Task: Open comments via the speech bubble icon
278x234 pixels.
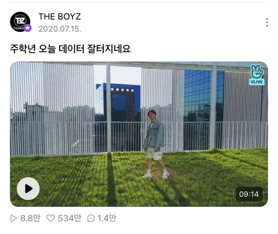Action: point(91,218)
